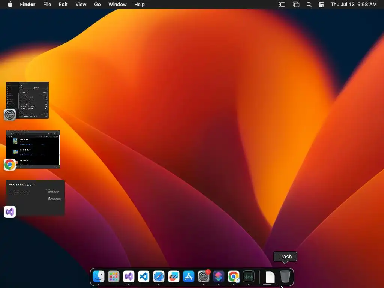Click the Stage Manager menu bar icon
This screenshot has height=288, width=384.
pos(282,4)
